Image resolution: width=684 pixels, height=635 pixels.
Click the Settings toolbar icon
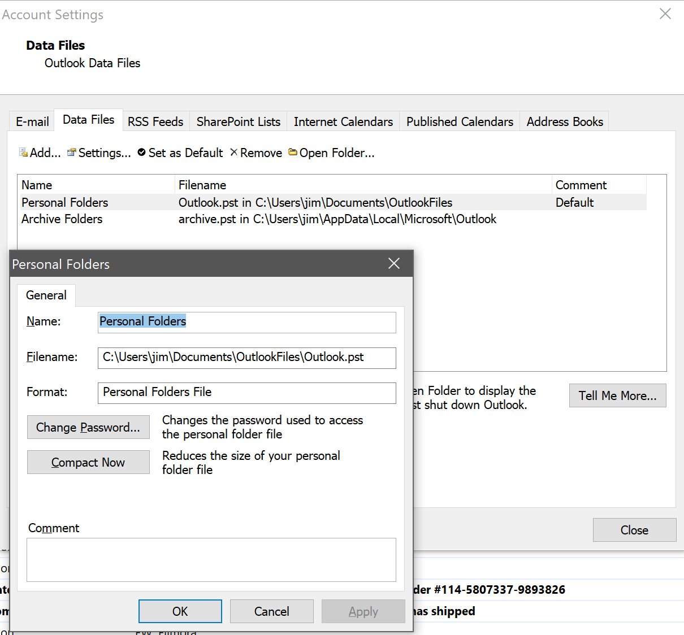[x=72, y=152]
